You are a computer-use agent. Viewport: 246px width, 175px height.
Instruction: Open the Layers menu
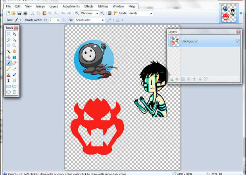coord(54,6)
